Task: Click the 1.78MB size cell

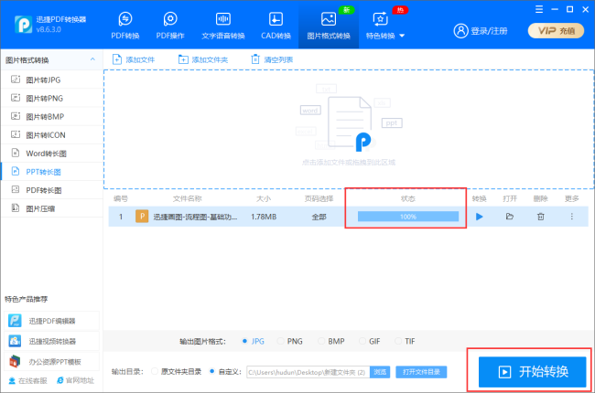Action: pyautogui.click(x=264, y=217)
